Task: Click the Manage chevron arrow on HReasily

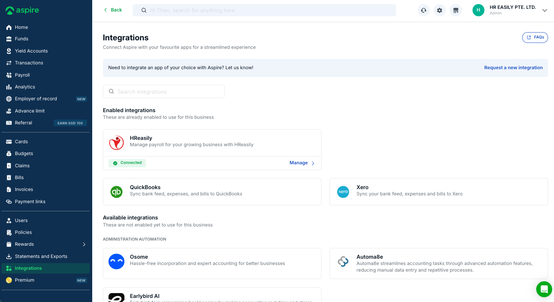Action: 313,163
